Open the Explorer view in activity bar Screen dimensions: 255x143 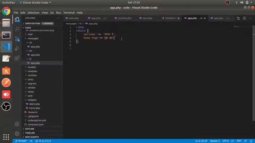[17, 19]
